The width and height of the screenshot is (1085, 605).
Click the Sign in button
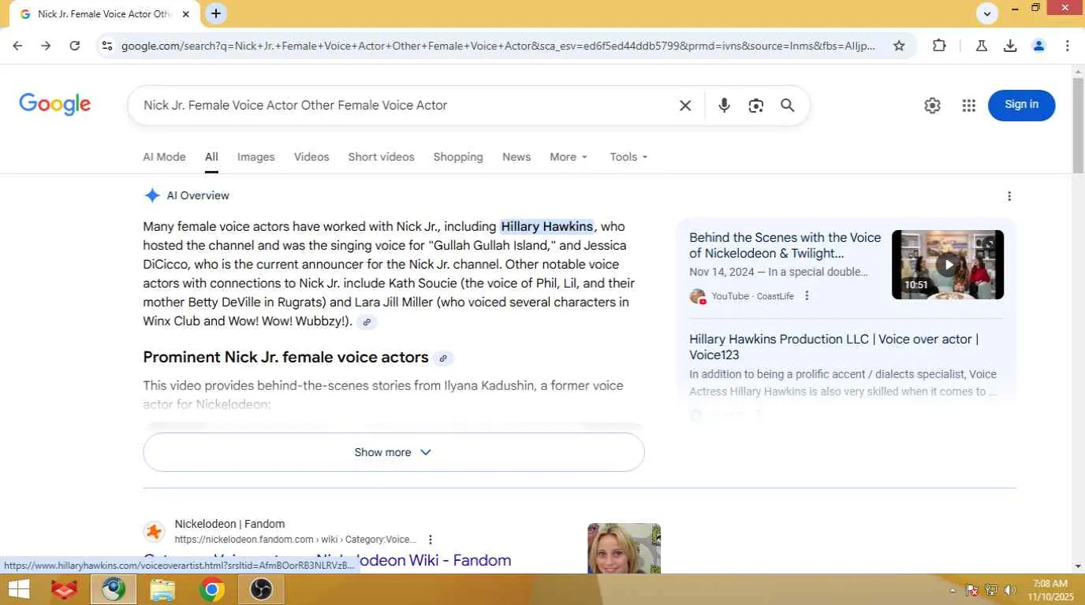[x=1021, y=105]
